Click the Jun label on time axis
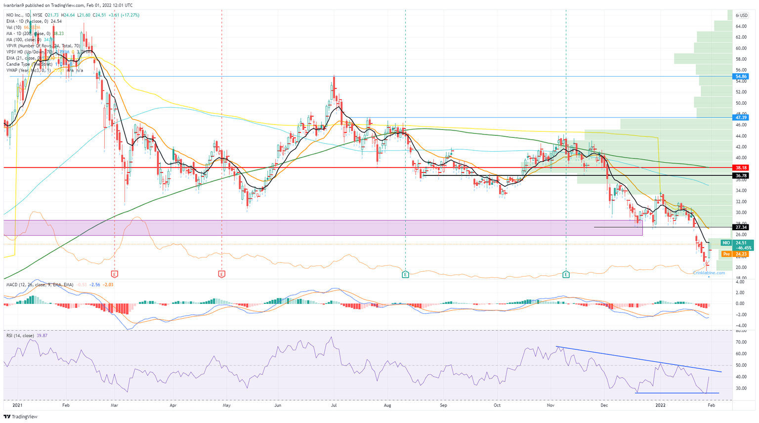 pos(278,405)
